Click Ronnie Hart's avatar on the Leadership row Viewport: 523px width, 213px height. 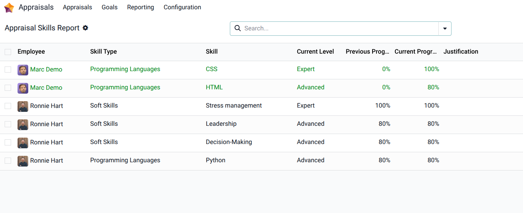(x=23, y=124)
